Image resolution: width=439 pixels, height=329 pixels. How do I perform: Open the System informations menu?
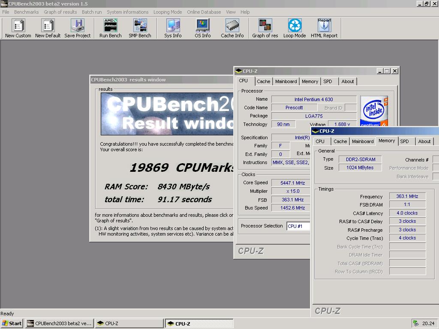pyautogui.click(x=128, y=12)
